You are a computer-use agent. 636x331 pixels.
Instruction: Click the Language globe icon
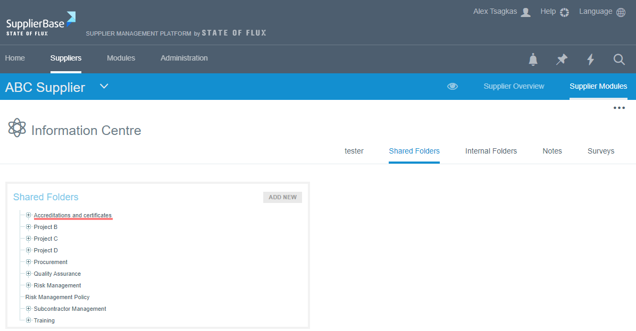(x=621, y=12)
